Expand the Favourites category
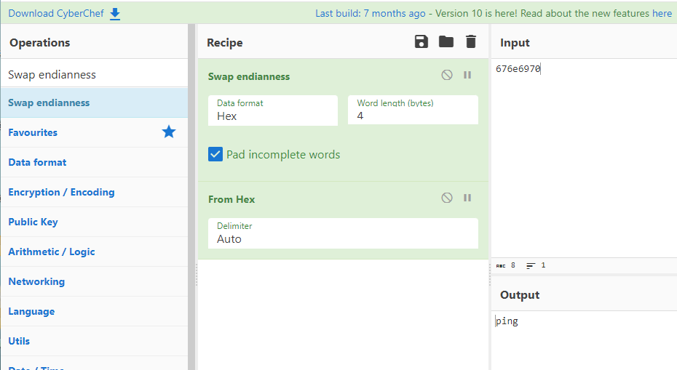 click(94, 132)
